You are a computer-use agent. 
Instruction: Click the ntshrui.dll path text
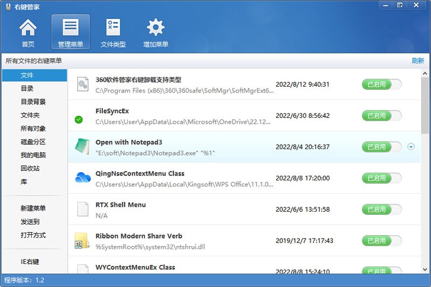click(150, 247)
